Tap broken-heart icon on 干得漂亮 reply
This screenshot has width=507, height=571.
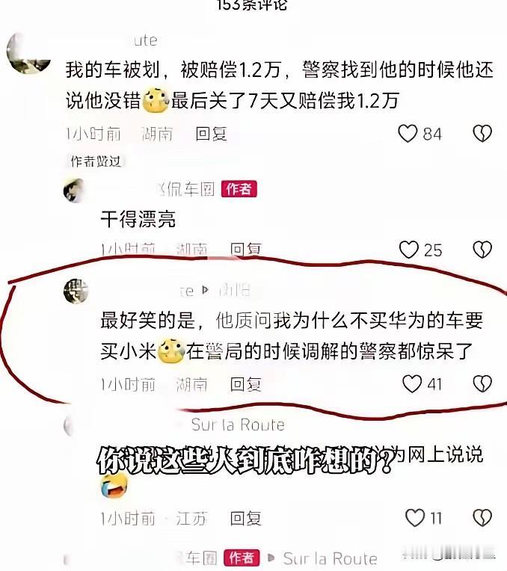pyautogui.click(x=482, y=250)
